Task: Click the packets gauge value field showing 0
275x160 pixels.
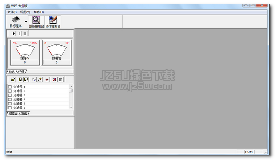Action: (57, 62)
